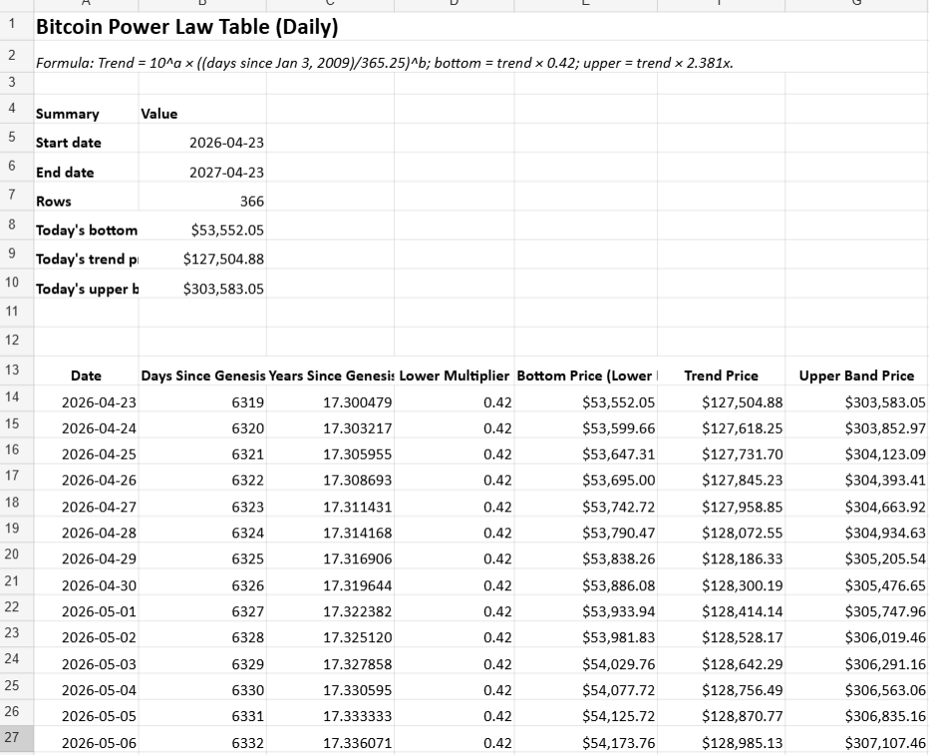This screenshot has width=929, height=755.
Task: Select trend price $128,870.77
Action: pyautogui.click(x=722, y=712)
